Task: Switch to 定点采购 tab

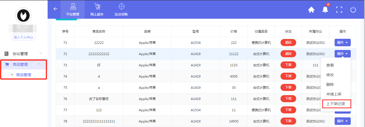Action: [121, 10]
